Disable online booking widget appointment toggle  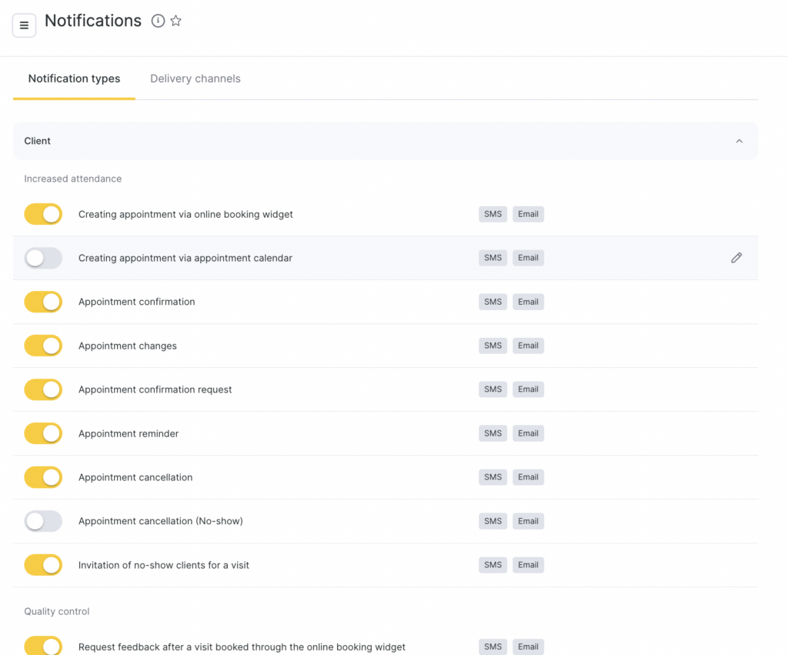coord(43,214)
